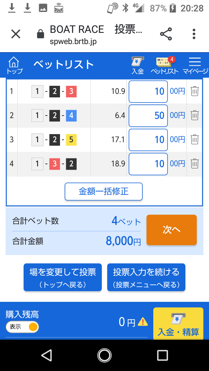Remove bet 1-2-5 using trash icon
The image size is (209, 371).
195,140
